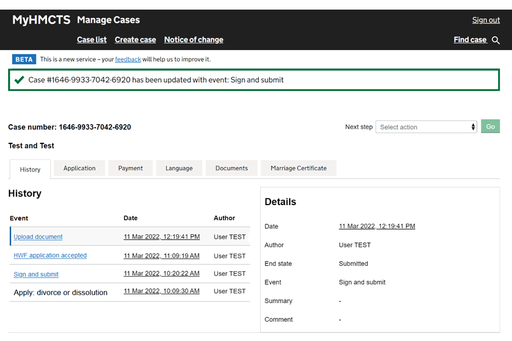The image size is (512, 341).
Task: Open the Sign and submit event link
Action: point(36,274)
